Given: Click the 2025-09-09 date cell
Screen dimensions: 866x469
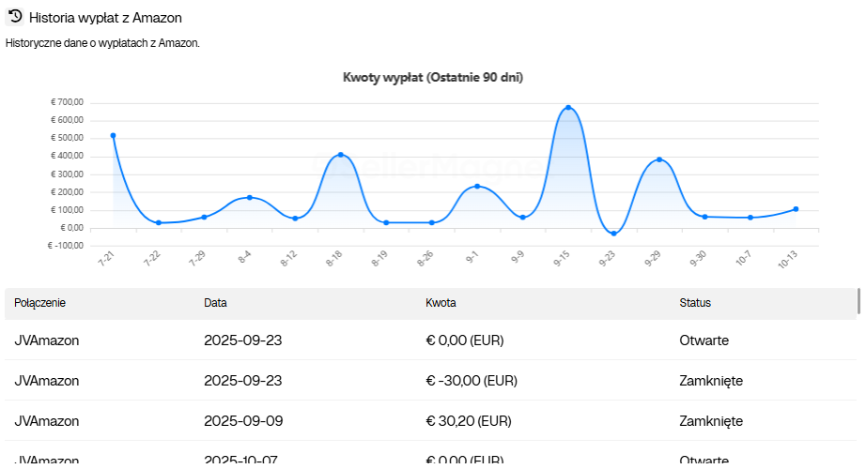Looking at the screenshot, I should [242, 421].
